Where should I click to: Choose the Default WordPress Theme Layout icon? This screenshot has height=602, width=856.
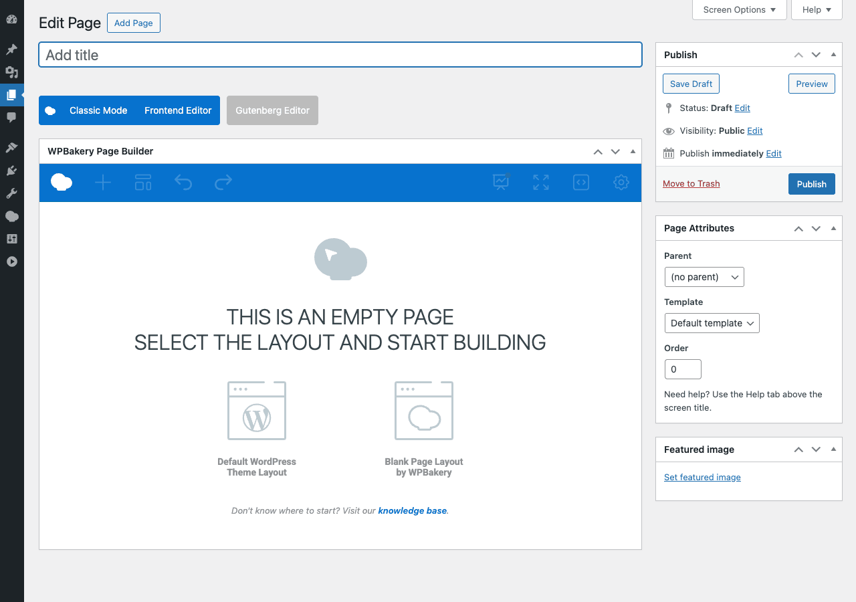coord(257,411)
